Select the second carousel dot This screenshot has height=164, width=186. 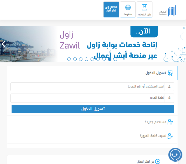point(75,59)
